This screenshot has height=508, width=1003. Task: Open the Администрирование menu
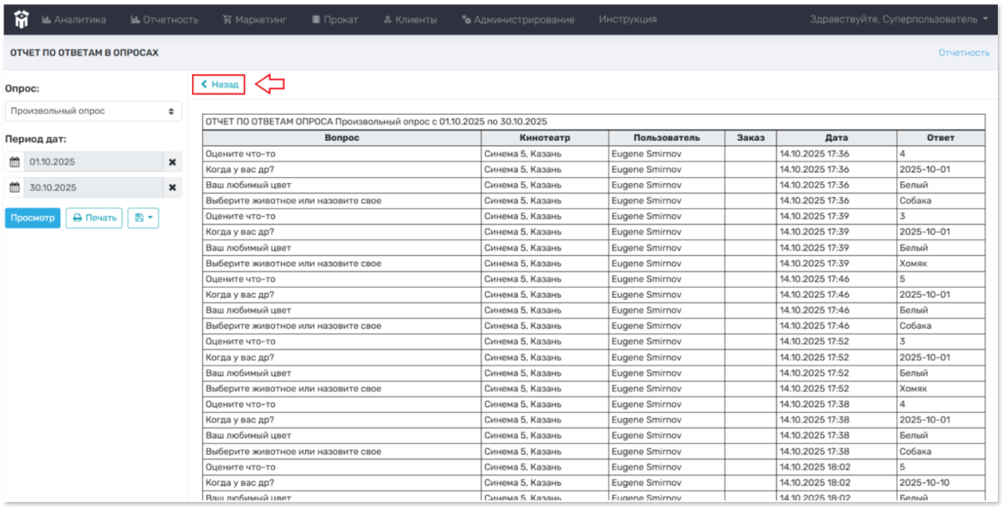518,19
